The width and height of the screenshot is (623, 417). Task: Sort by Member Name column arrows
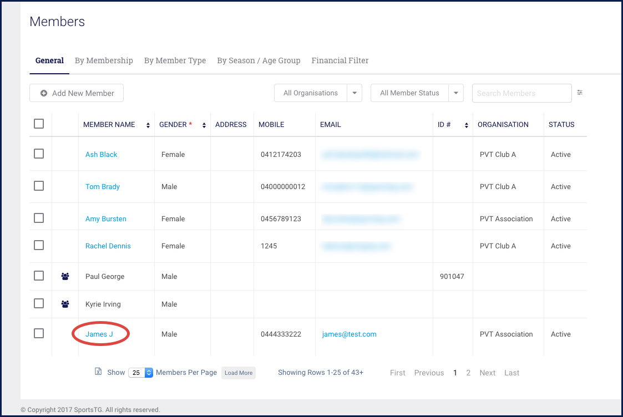pyautogui.click(x=148, y=125)
